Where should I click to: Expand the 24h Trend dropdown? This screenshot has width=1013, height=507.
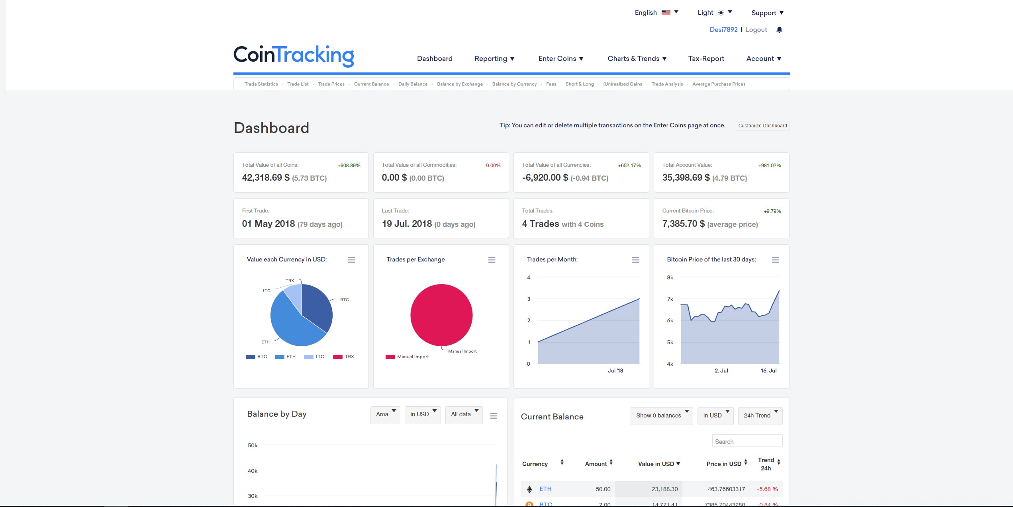tap(760, 416)
